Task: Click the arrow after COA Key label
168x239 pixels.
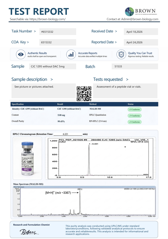Action: [28, 42]
